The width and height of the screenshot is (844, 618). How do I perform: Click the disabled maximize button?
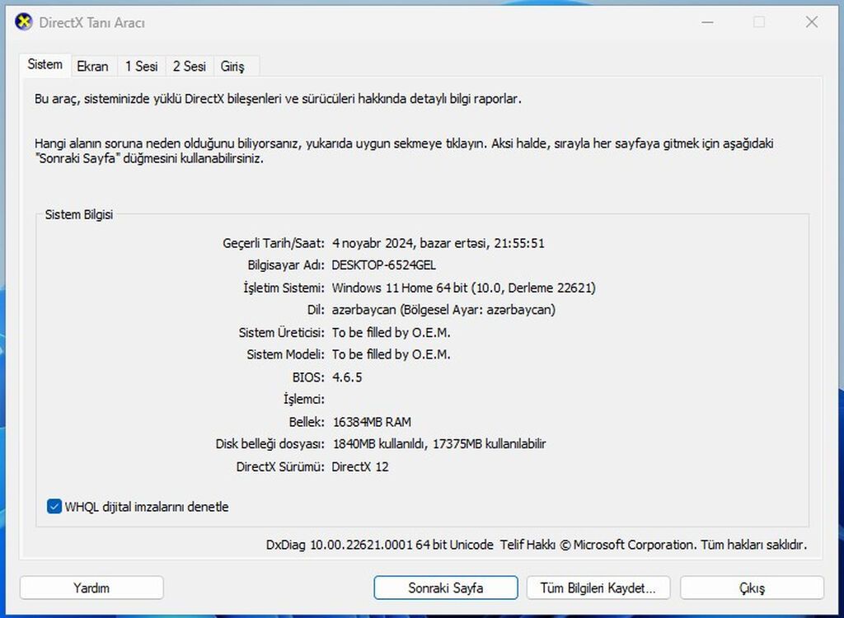[x=759, y=22]
